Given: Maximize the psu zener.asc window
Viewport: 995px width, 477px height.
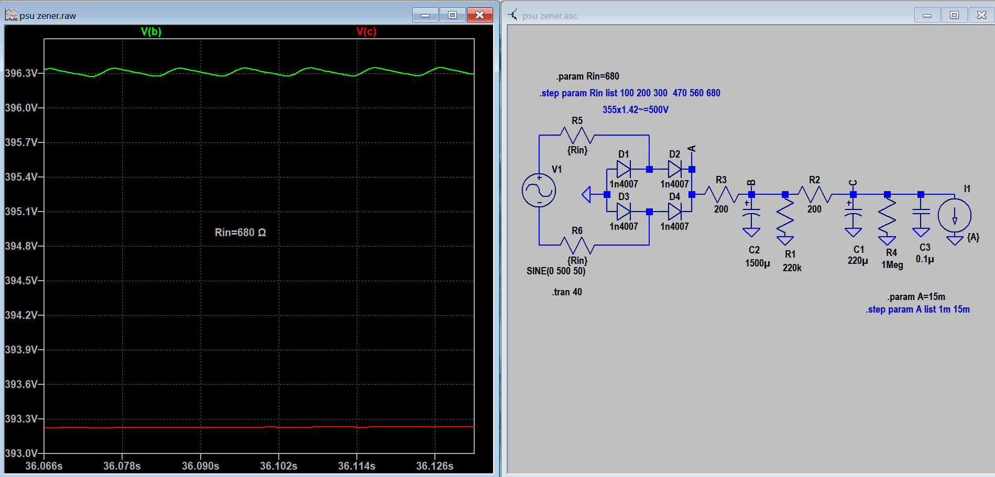Looking at the screenshot, I should point(954,15).
